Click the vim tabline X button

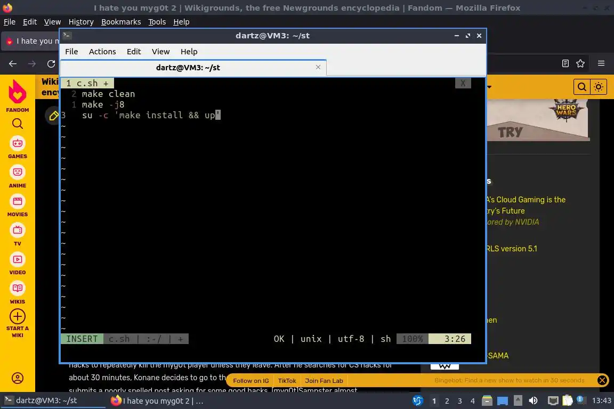(x=463, y=83)
